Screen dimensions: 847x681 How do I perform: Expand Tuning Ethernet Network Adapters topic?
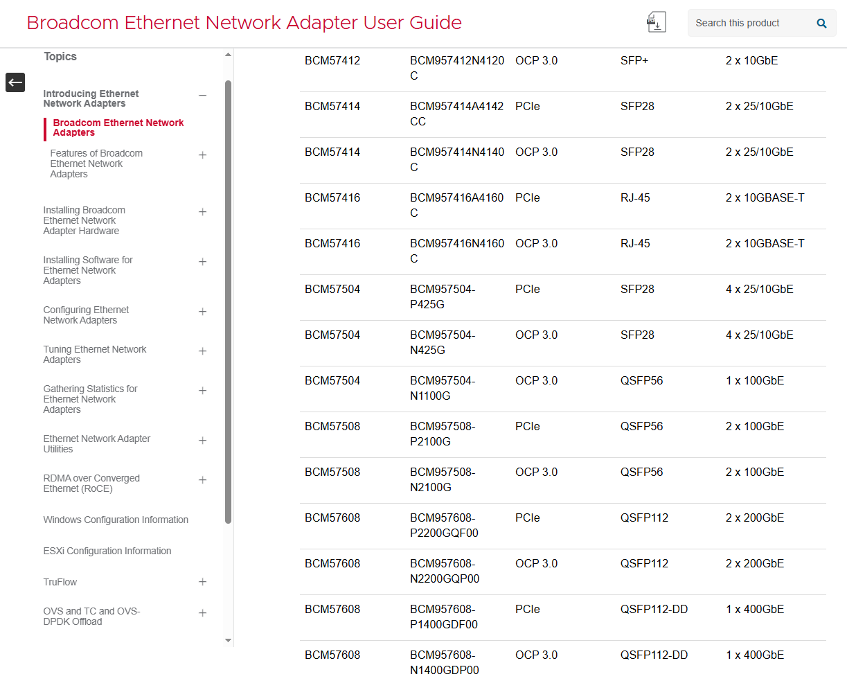tap(202, 351)
